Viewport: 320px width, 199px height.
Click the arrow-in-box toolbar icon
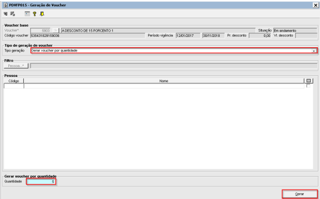(x=6, y=14)
